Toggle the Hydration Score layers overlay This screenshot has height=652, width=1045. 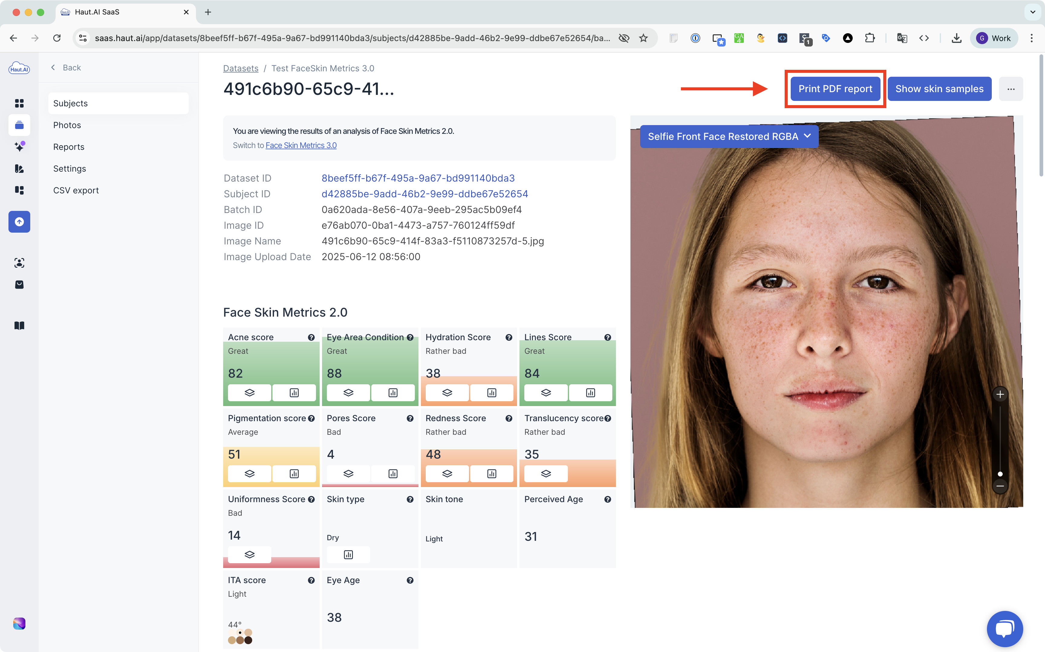point(447,392)
